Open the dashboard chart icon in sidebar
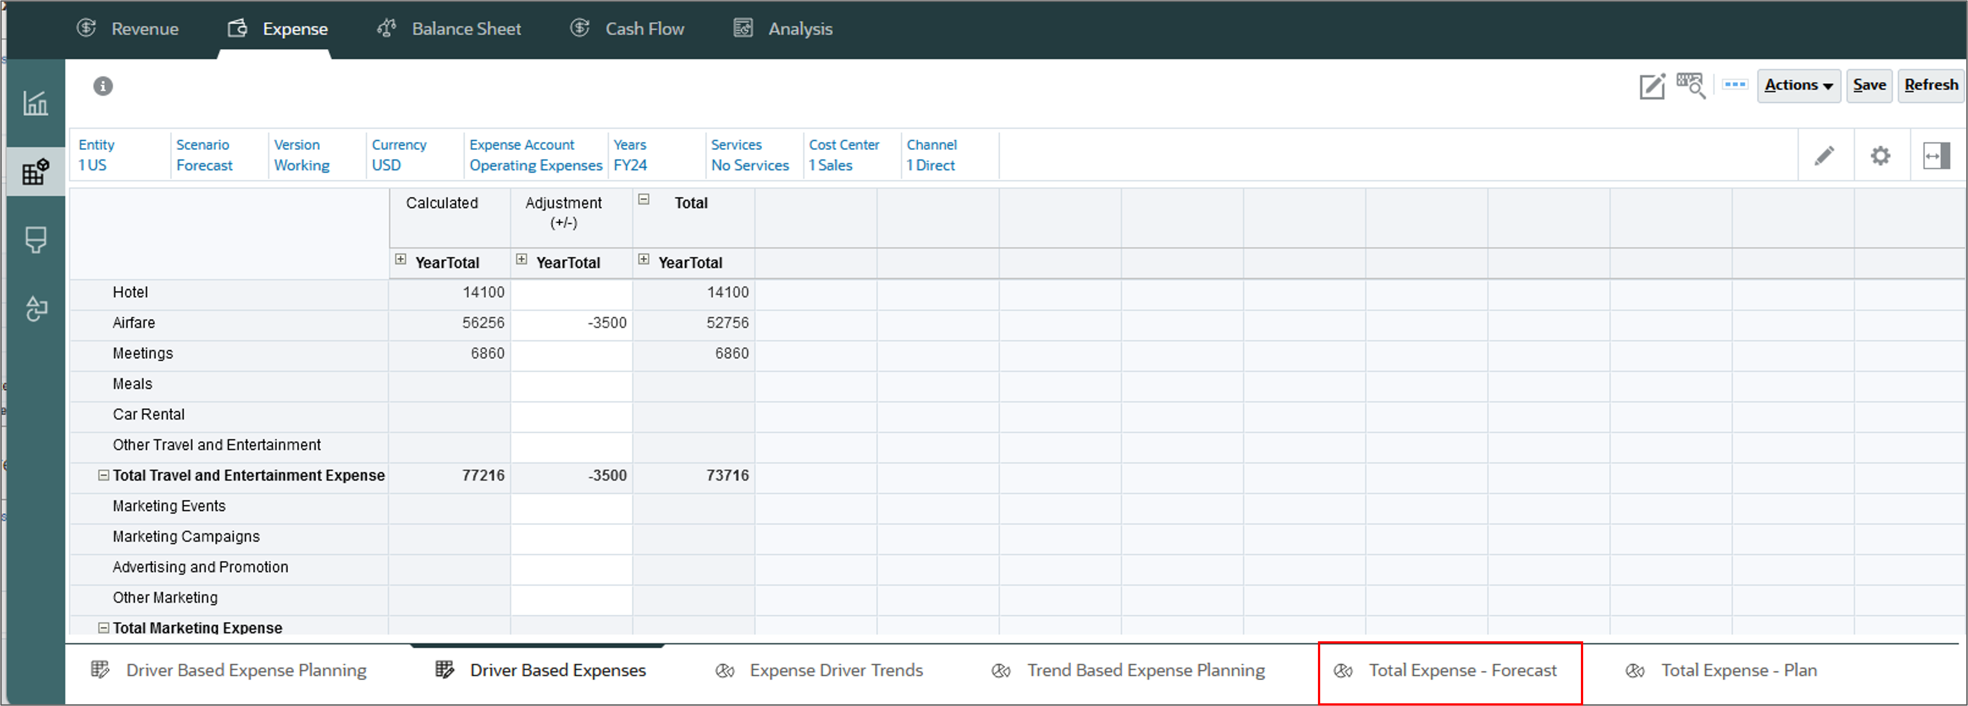The width and height of the screenshot is (1968, 706). tap(35, 102)
